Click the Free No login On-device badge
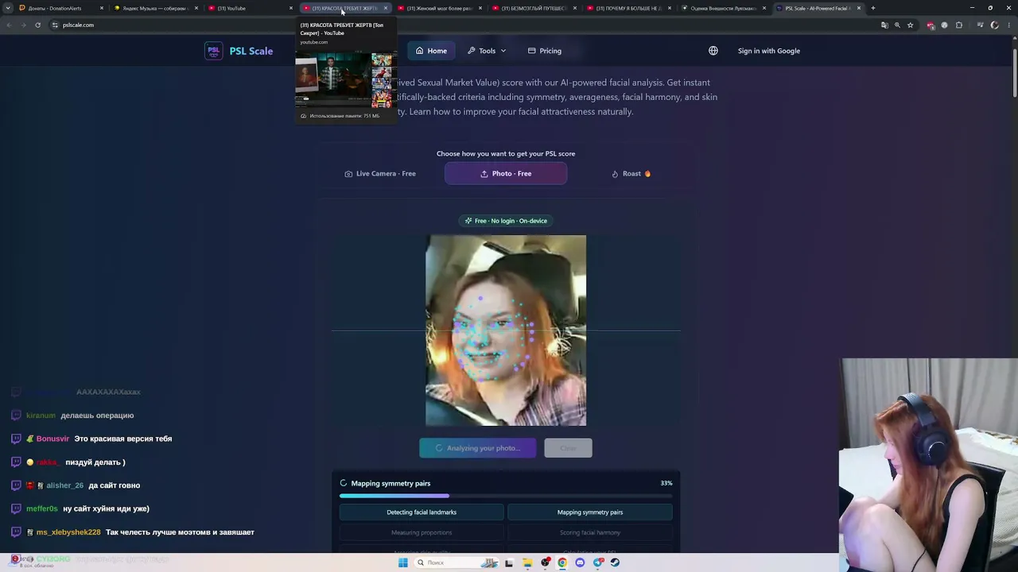Image resolution: width=1018 pixels, height=572 pixels. click(506, 221)
